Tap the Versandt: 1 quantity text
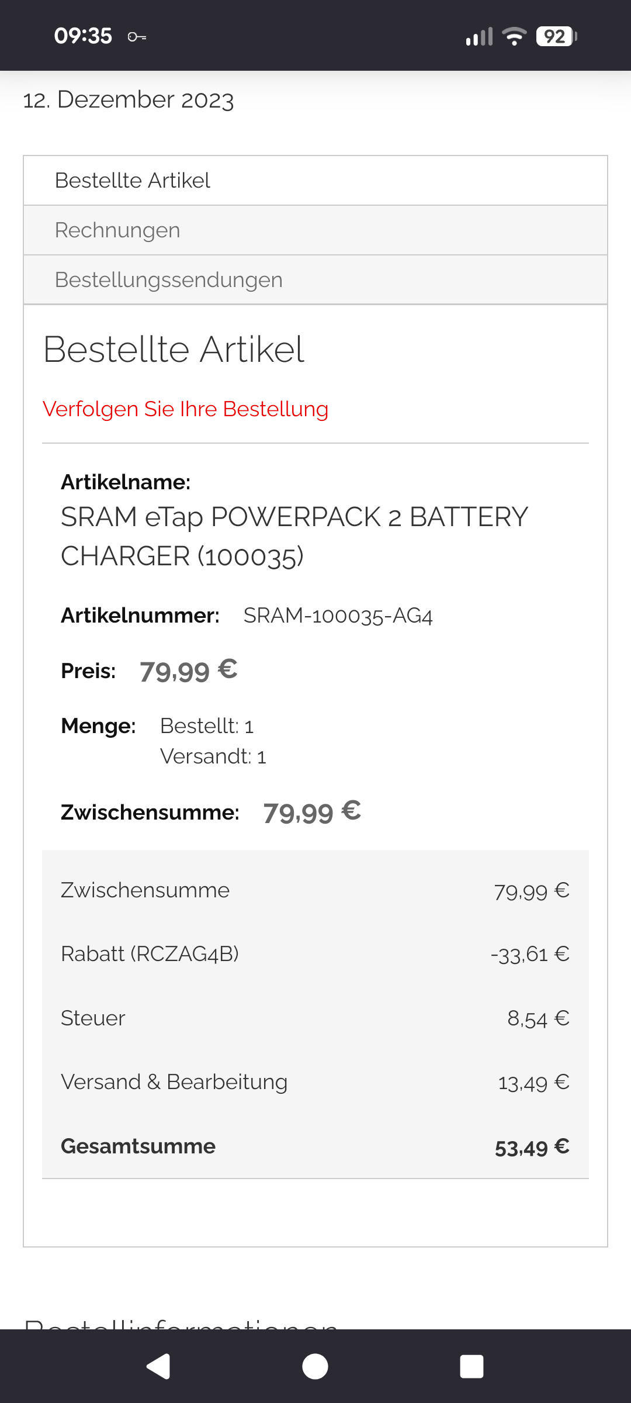The width and height of the screenshot is (631, 1403). pos(213,756)
